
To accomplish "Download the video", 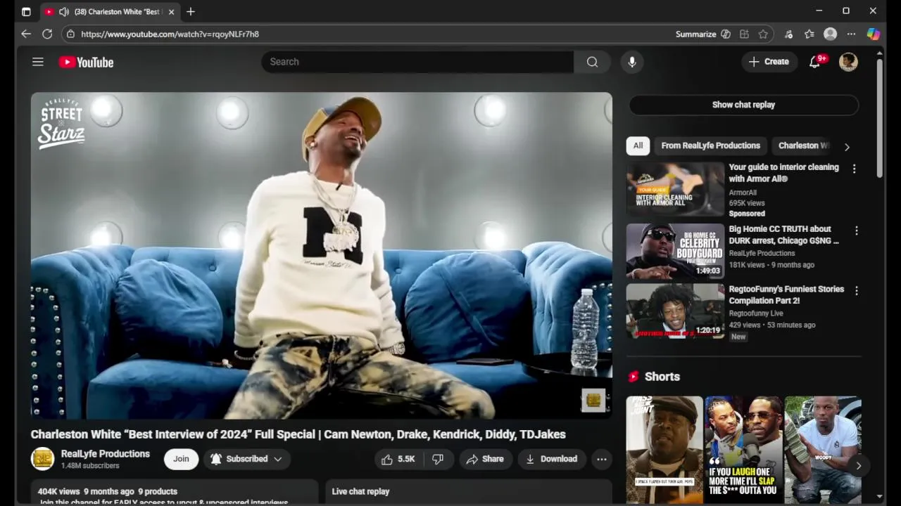I will (551, 459).
